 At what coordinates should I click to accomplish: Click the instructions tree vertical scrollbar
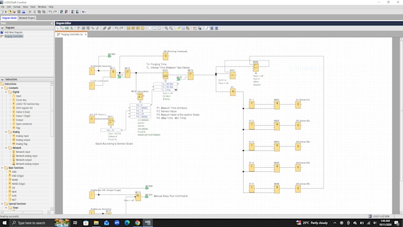(x=52, y=111)
